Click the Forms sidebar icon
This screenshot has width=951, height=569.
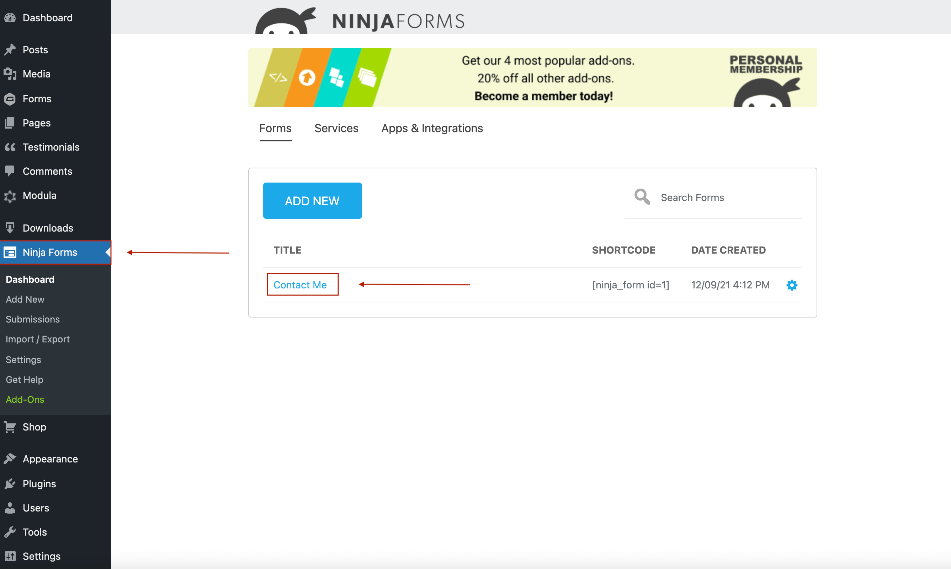pos(10,99)
